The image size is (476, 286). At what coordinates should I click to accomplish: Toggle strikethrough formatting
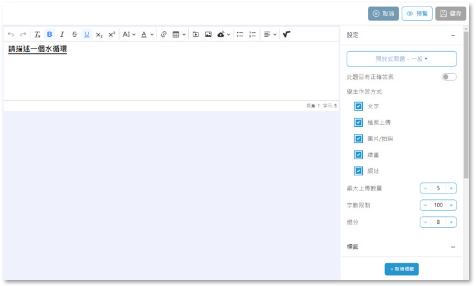tap(74, 34)
